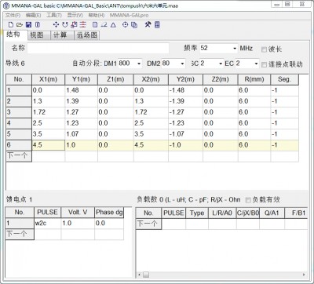Click the open file folder icon
This screenshot has width=314, height=284.
(x=20, y=25)
